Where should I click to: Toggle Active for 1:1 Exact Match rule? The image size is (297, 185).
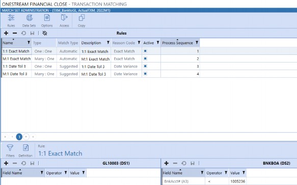click(145, 51)
